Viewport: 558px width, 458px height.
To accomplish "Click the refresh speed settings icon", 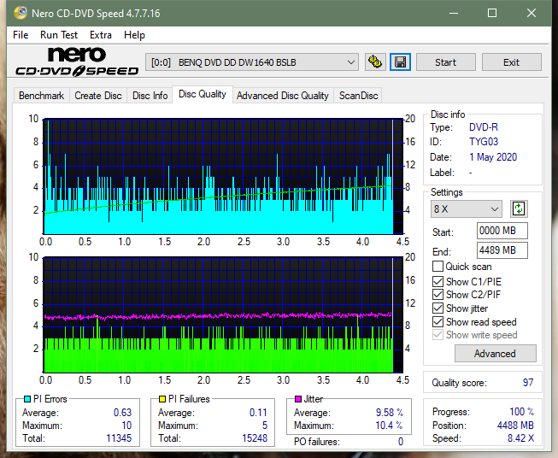I will pyautogui.click(x=519, y=208).
